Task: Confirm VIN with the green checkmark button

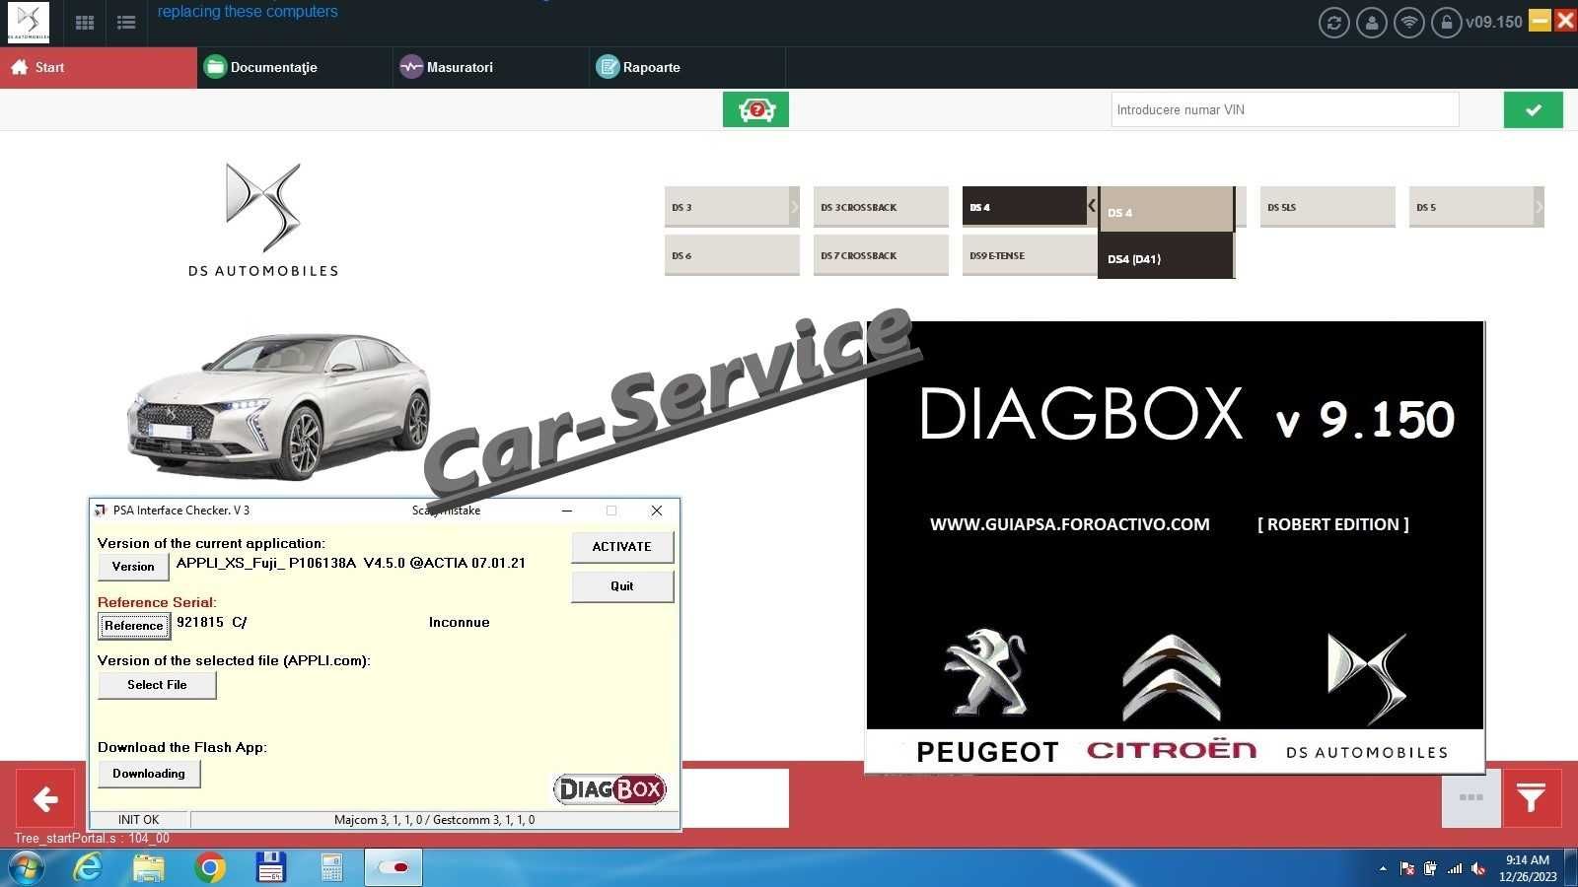Action: [x=1533, y=109]
